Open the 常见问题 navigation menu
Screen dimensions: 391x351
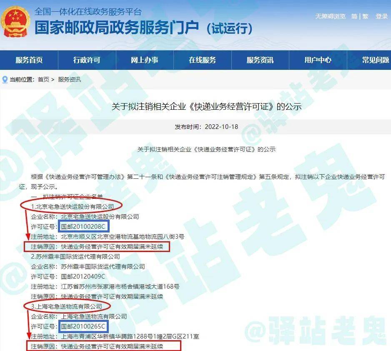pos(374,60)
